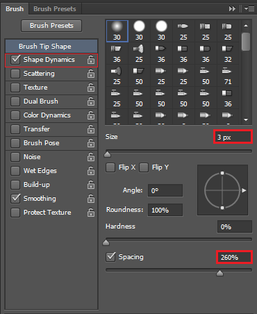257x314 pixels.
Task: Check the Protect Texture option
Action: [15, 213]
